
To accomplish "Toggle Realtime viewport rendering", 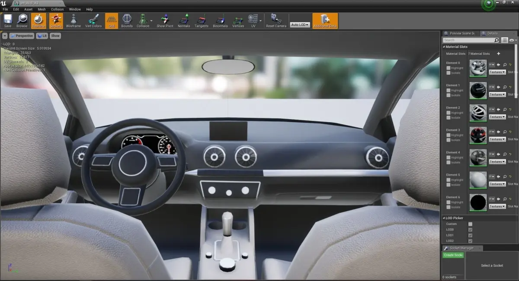I will 38,21.
